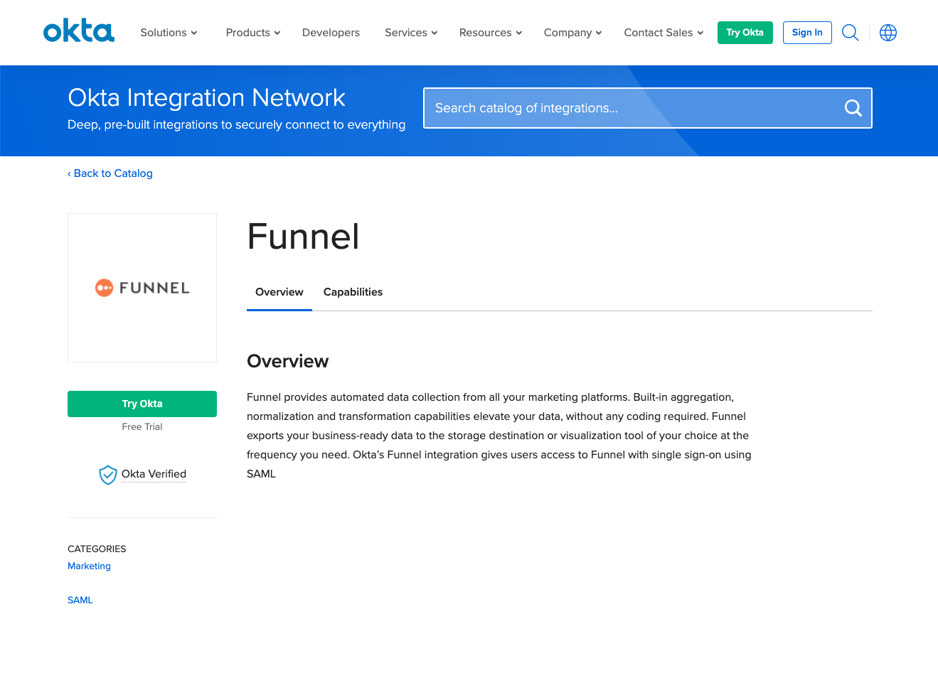Image resolution: width=938 pixels, height=690 pixels.
Task: Open the SAML category link
Action: [80, 600]
